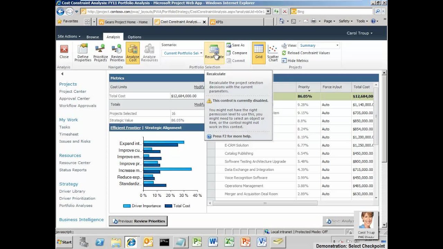The image size is (443, 249).
Task: Click the RSS feeds icon
Action: click(x=293, y=21)
